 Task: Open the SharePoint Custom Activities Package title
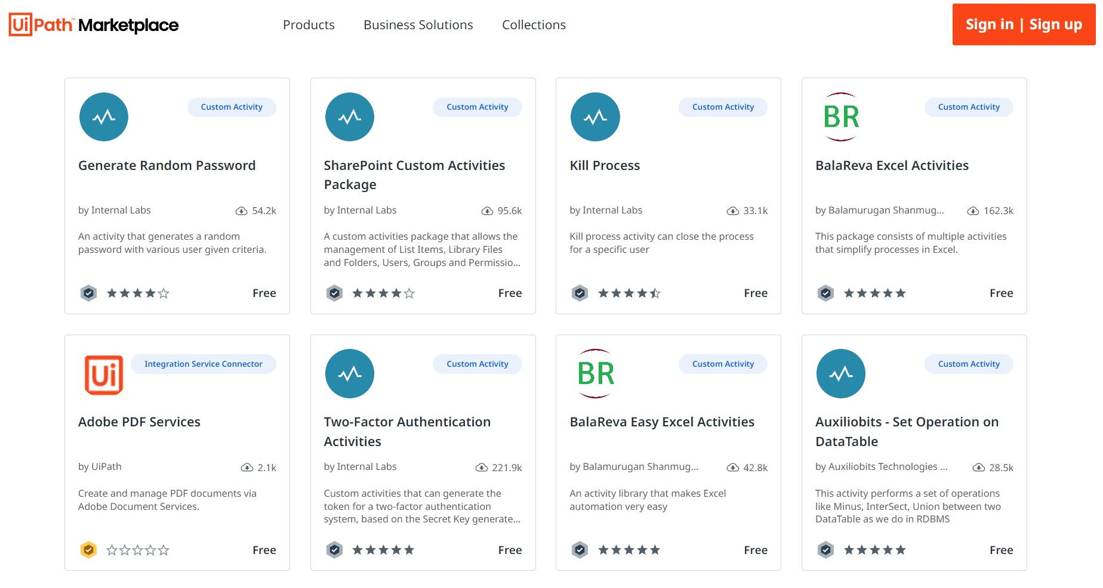tap(414, 175)
